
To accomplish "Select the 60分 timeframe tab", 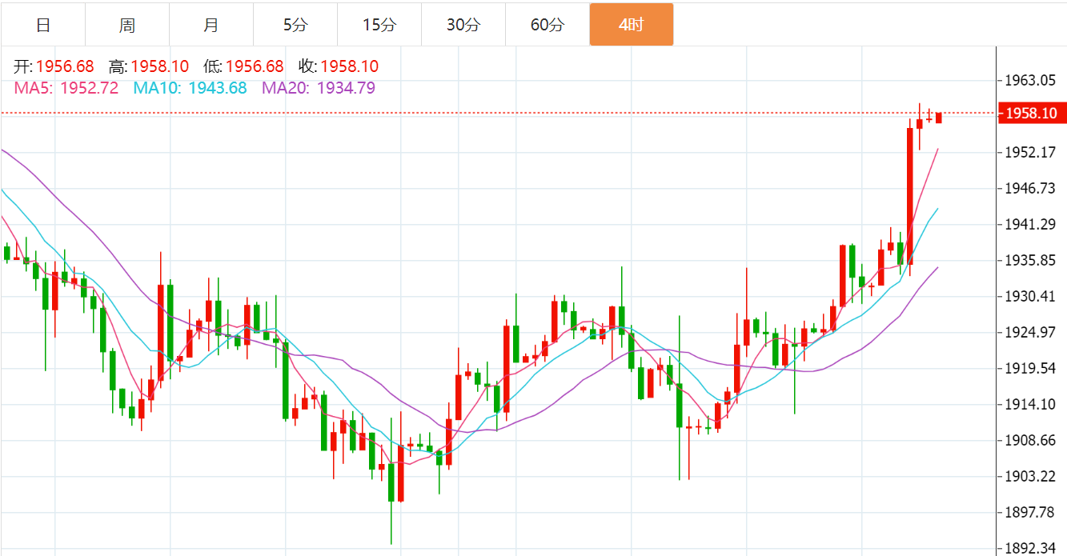I will click(548, 25).
